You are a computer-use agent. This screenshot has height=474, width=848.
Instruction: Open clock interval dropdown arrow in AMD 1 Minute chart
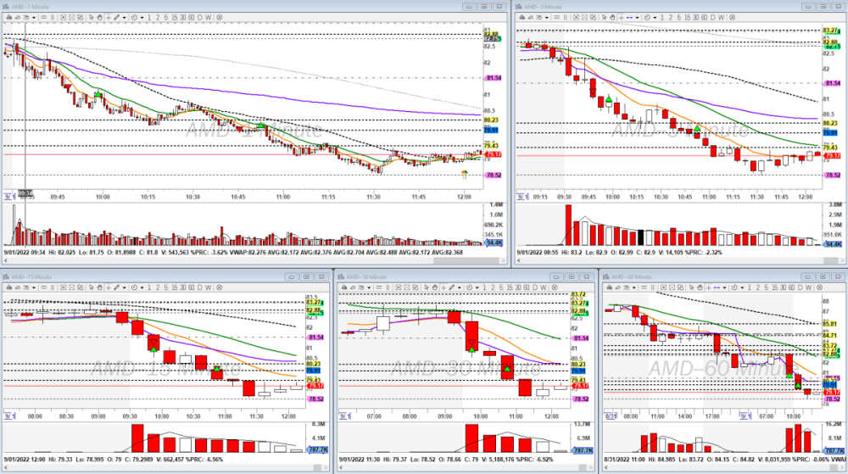[142, 17]
